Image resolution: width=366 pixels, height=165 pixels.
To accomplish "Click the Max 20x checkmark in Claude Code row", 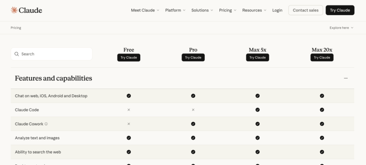I will pos(322,110).
